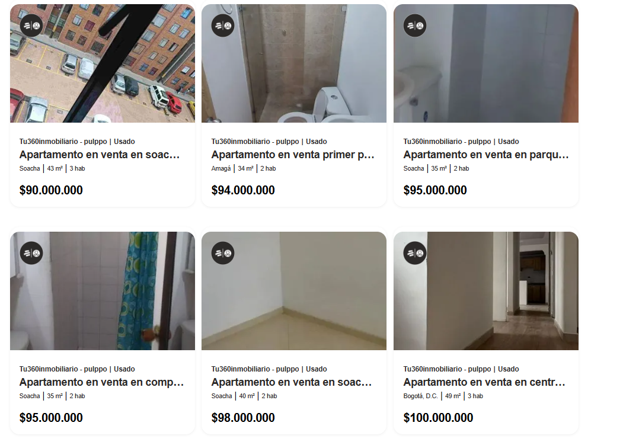Click the $98.000.000 price
Screen dimensions: 623x445
(x=243, y=418)
